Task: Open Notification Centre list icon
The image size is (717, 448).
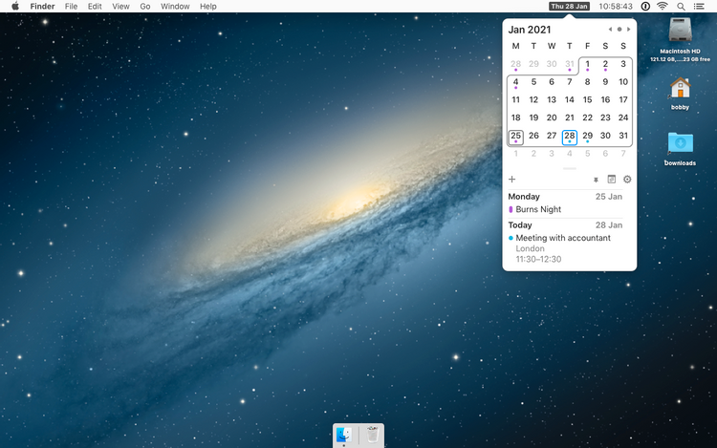Action: 700,7
